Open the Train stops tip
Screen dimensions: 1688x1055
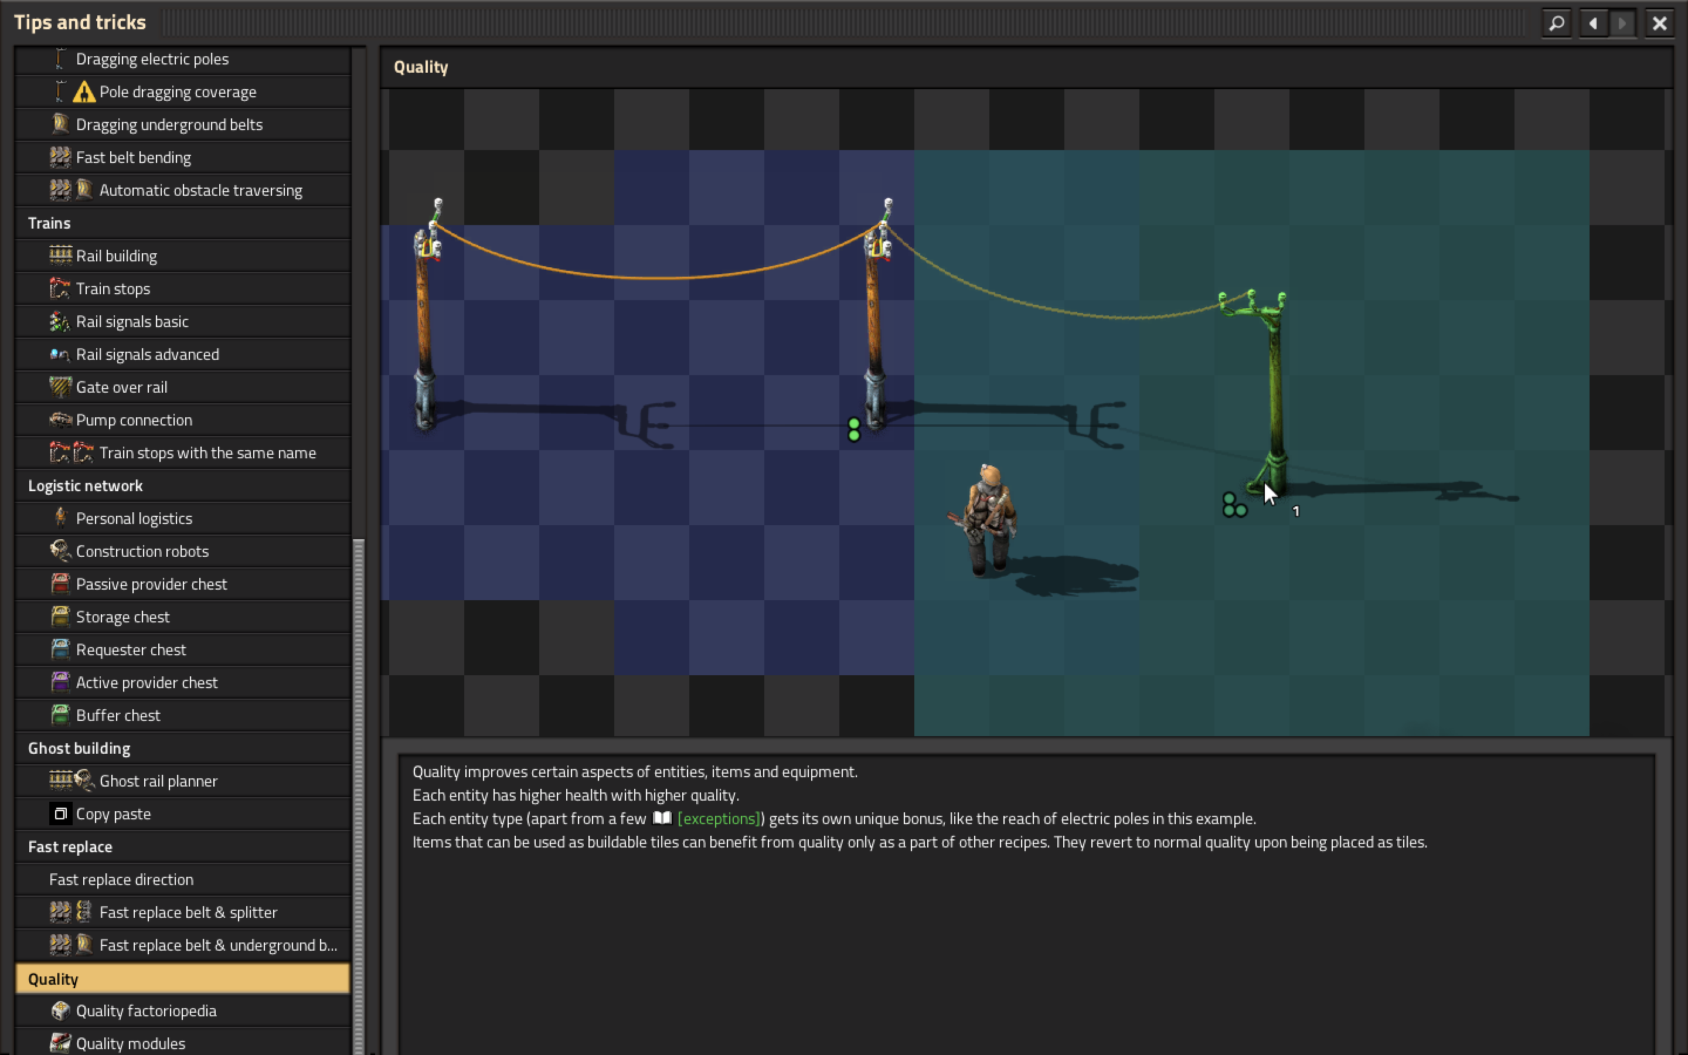(x=183, y=289)
